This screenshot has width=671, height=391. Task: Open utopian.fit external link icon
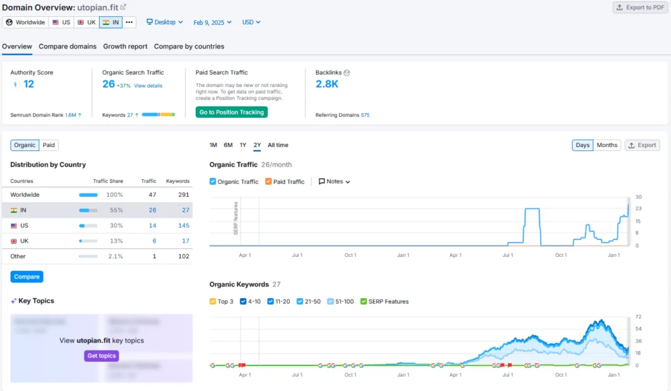pyautogui.click(x=123, y=7)
